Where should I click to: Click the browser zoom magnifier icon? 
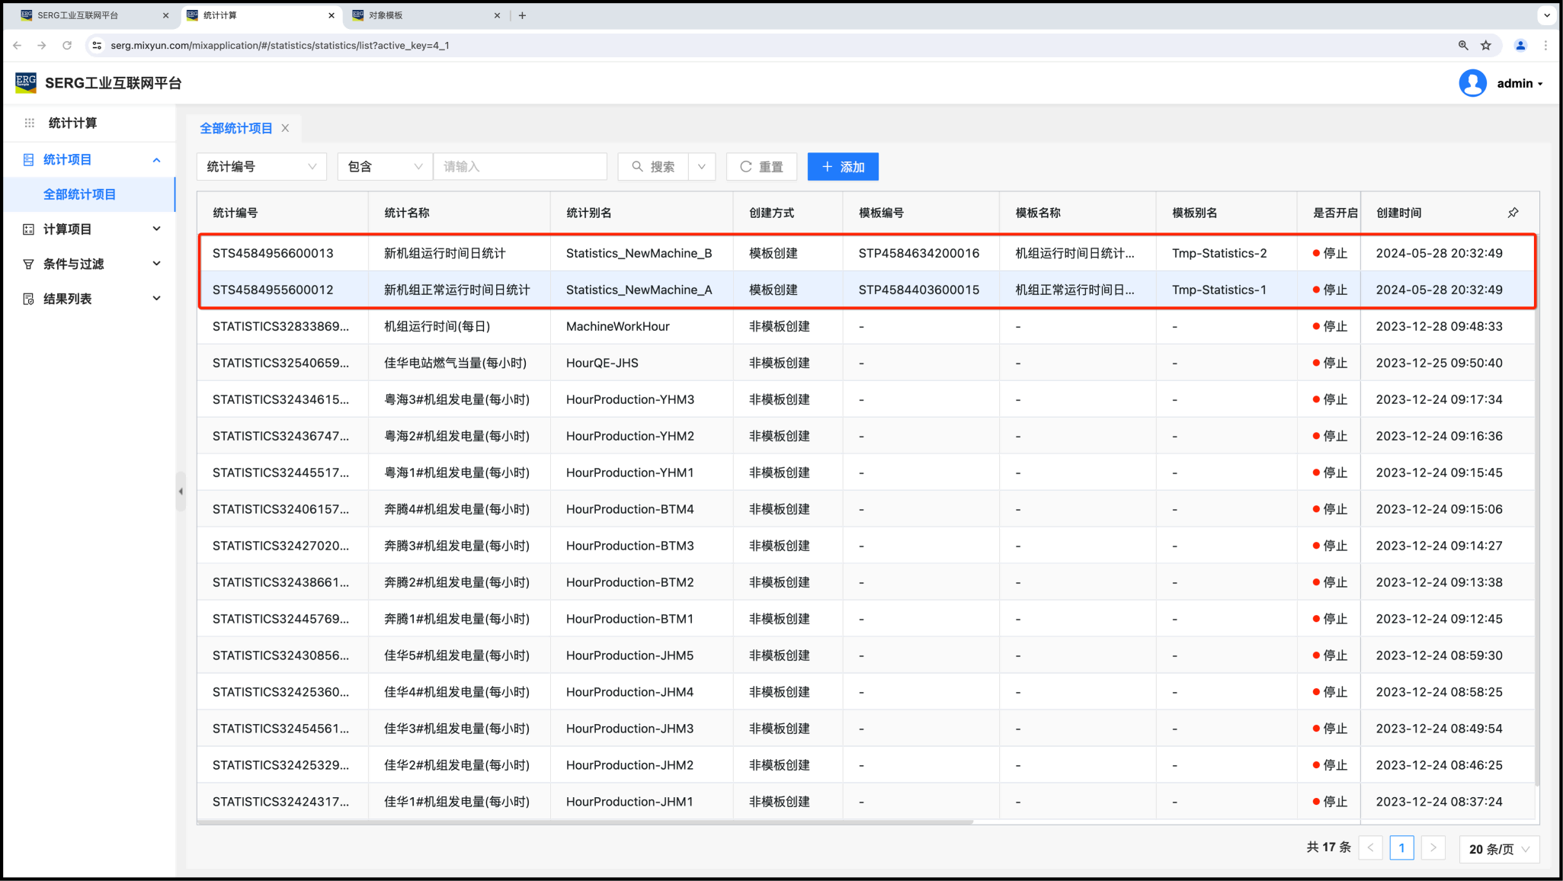pyautogui.click(x=1463, y=46)
